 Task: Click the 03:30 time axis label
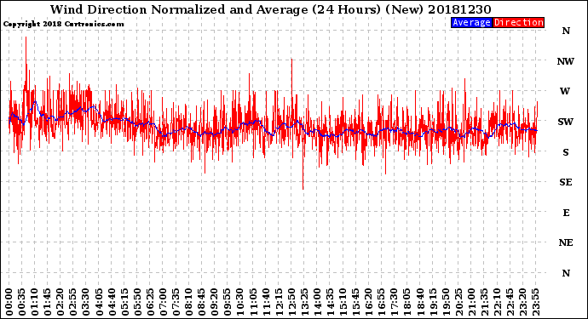86,302
